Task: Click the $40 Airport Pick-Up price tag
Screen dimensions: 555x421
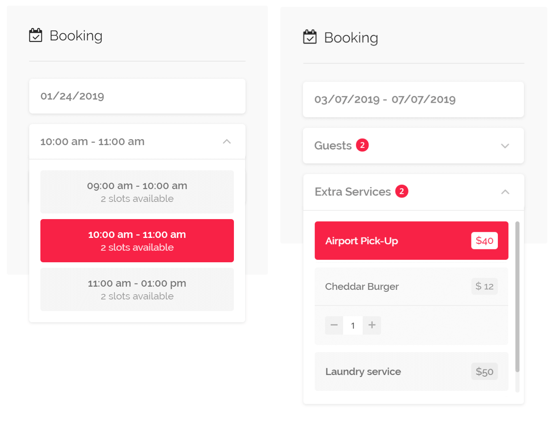Action: 484,241
